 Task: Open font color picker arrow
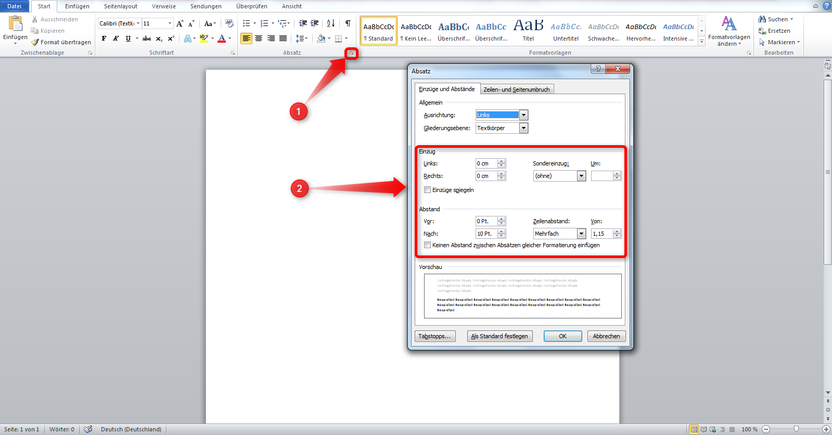(x=229, y=39)
